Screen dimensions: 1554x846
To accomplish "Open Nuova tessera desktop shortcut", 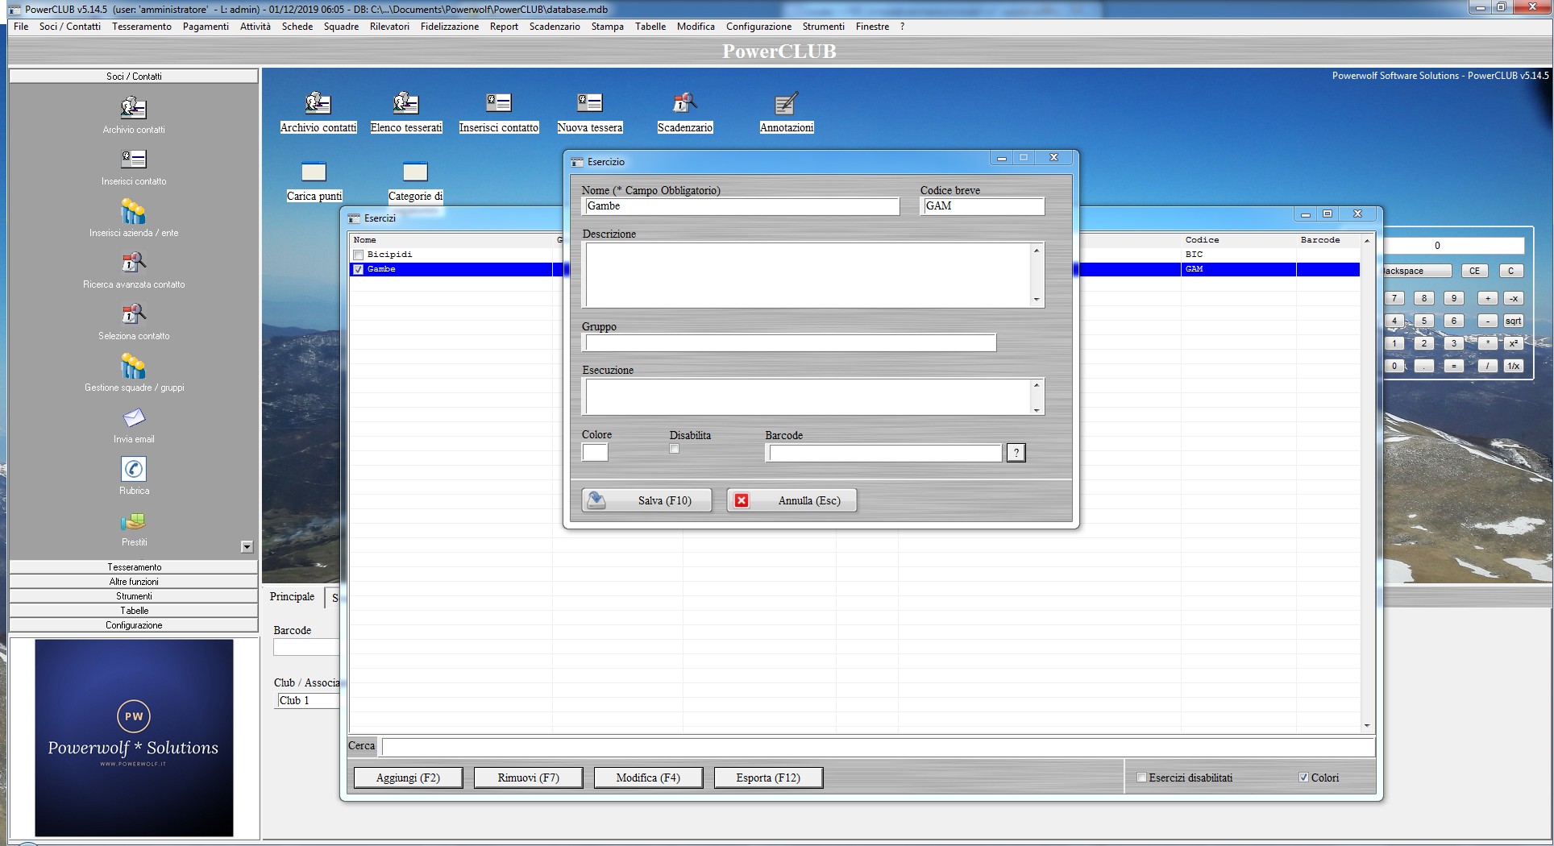I will pos(590,113).
